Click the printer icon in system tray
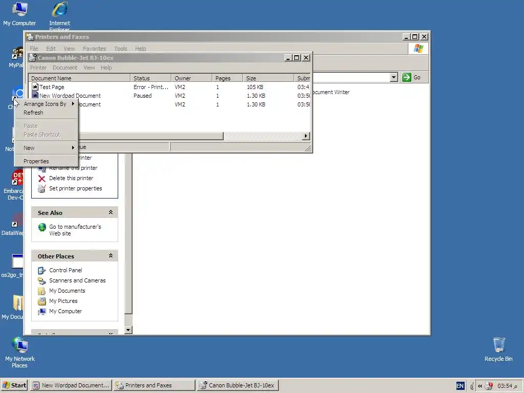Image resolution: width=524 pixels, height=393 pixels. (x=489, y=386)
